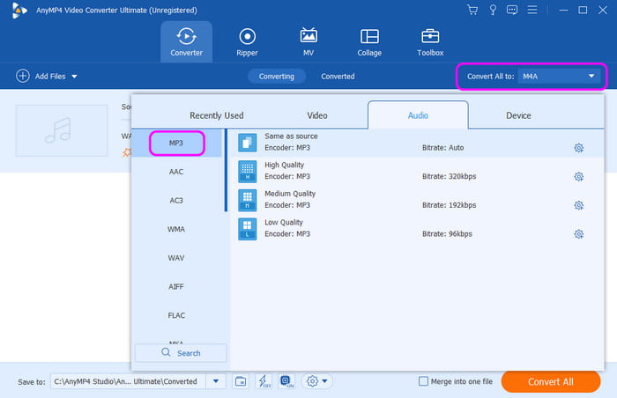Click the Convert All button

(551, 381)
